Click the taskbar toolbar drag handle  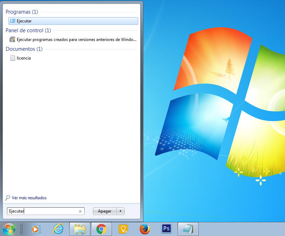tap(21, 229)
